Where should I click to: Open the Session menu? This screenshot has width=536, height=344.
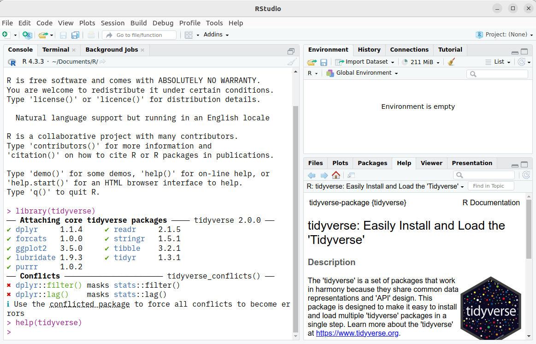(x=112, y=23)
